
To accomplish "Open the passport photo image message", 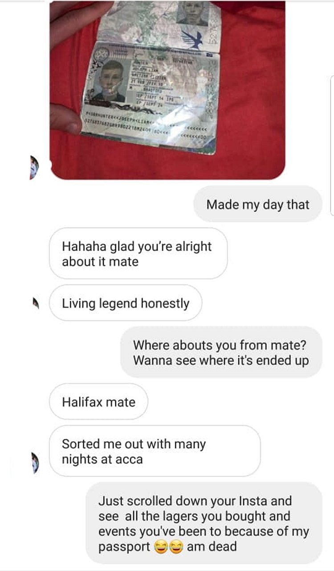I will [x=167, y=90].
